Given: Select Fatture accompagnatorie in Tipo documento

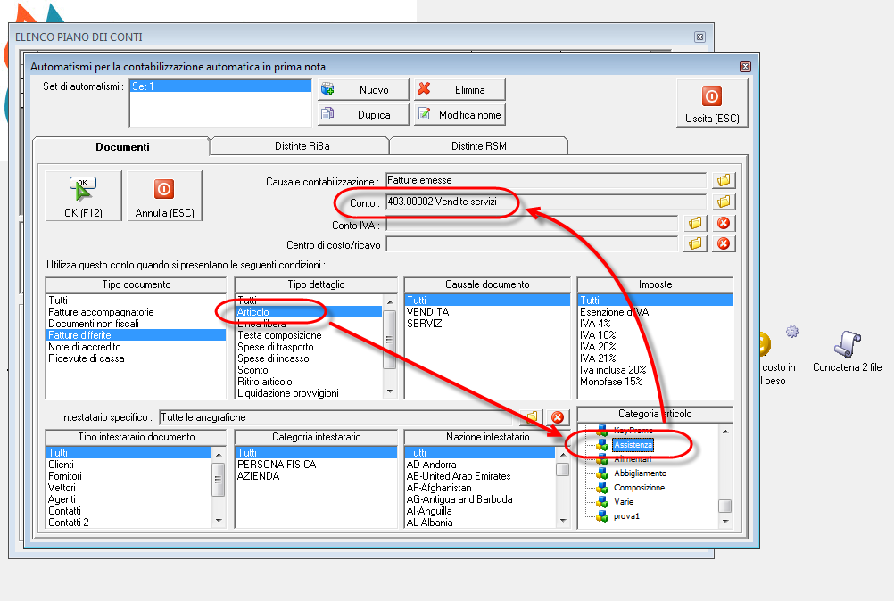Looking at the screenshot, I should pyautogui.click(x=136, y=312).
